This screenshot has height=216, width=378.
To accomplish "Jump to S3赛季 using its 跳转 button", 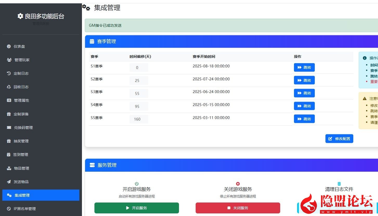I will pos(304,93).
